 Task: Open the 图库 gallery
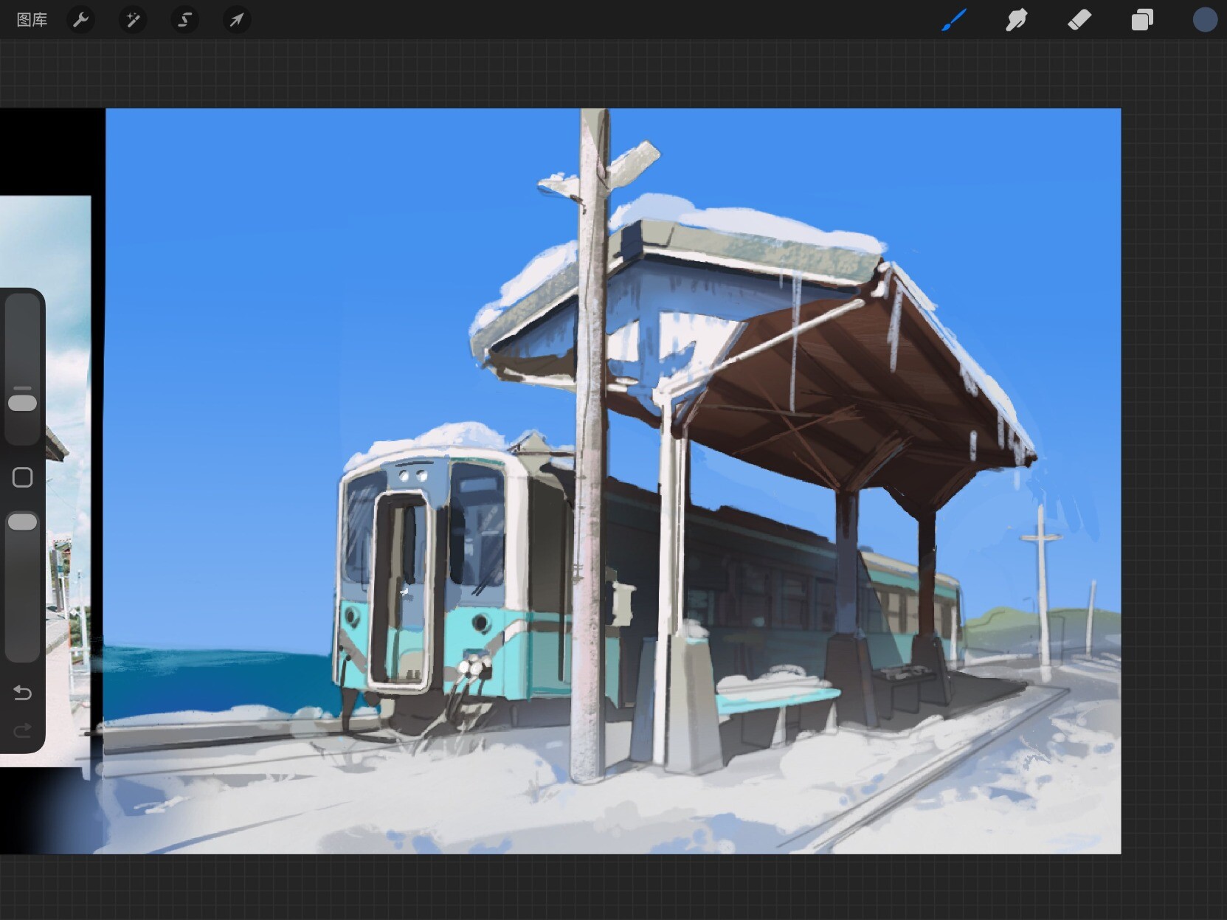click(x=32, y=20)
